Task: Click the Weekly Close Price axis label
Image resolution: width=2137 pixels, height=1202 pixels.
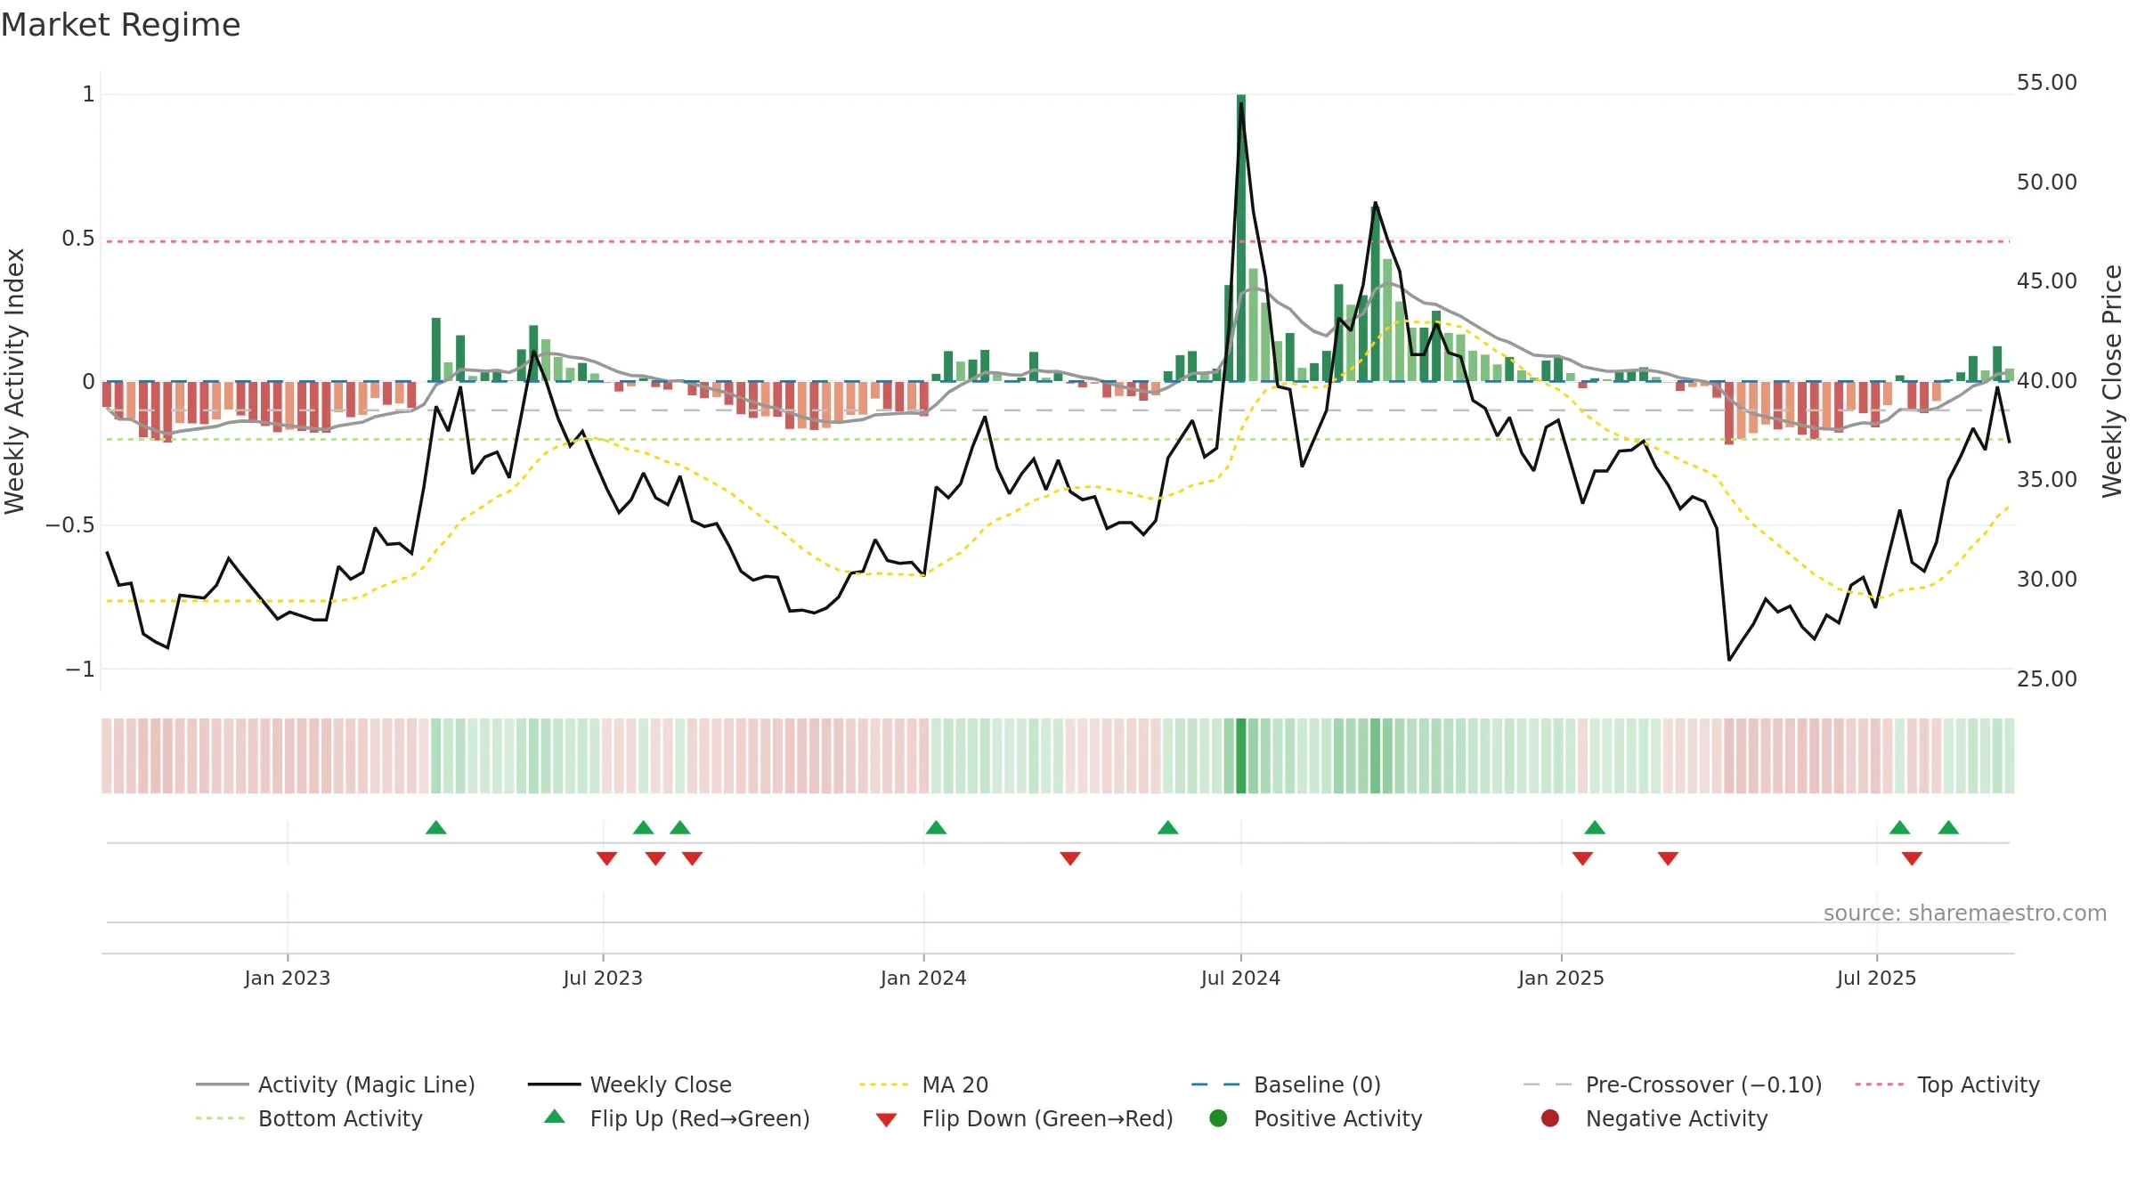Action: 2112,381
